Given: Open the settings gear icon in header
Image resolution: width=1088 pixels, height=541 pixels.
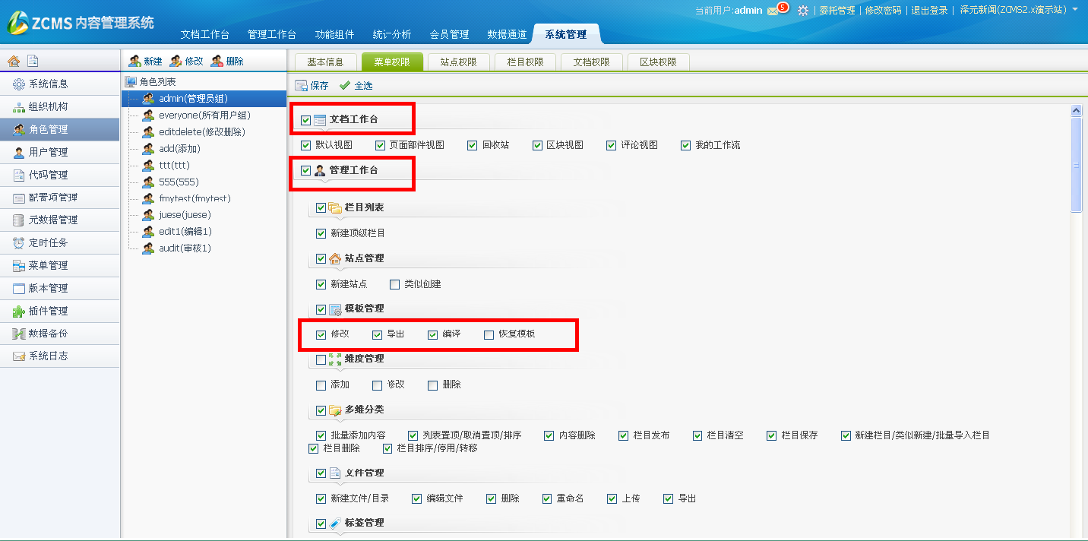Looking at the screenshot, I should coord(802,11).
